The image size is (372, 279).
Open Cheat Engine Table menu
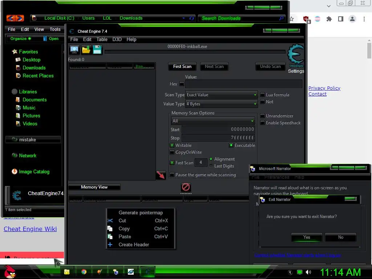click(x=102, y=39)
